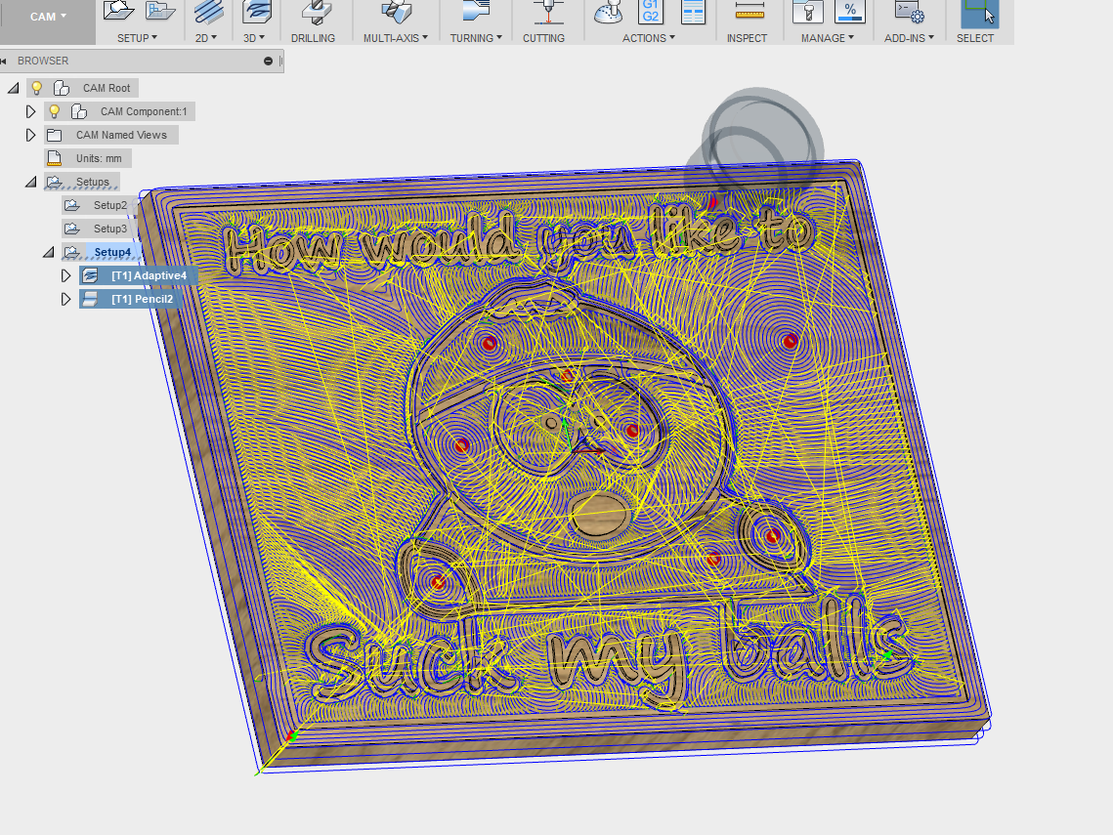Expand the CAM Named Views folder
This screenshot has height=835, width=1113.
pos(30,135)
